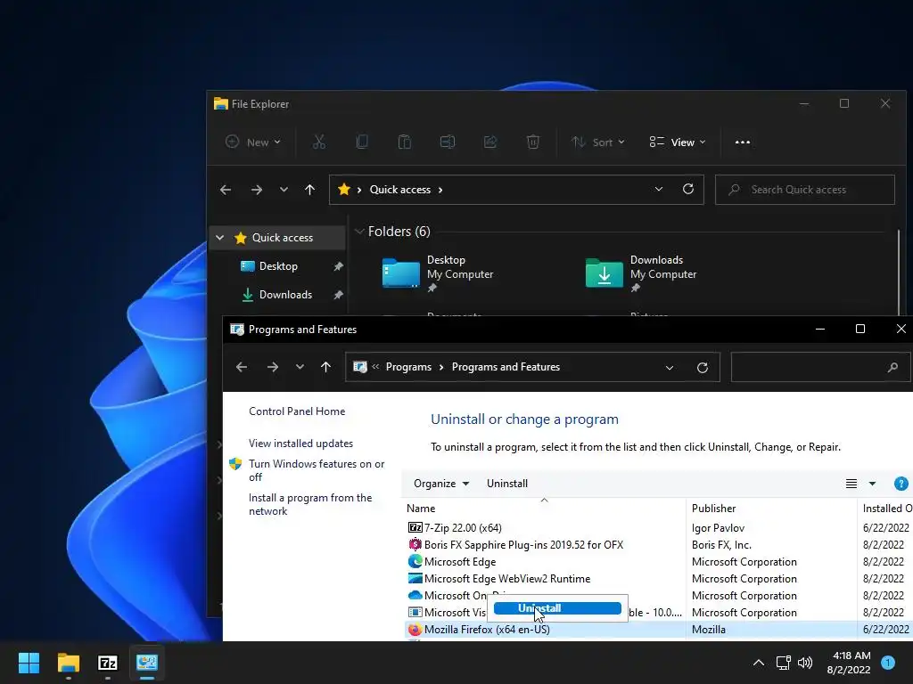Show hidden tray icons chevron

click(x=759, y=663)
